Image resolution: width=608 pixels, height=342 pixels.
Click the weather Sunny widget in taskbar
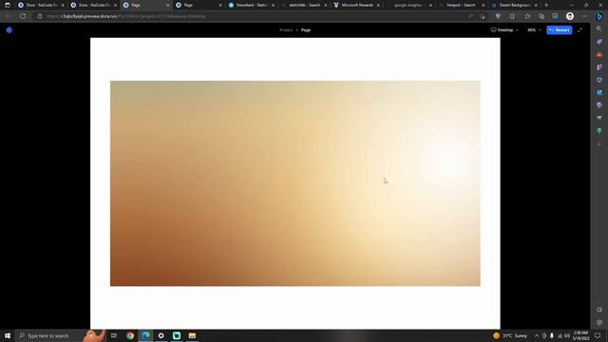[510, 335]
